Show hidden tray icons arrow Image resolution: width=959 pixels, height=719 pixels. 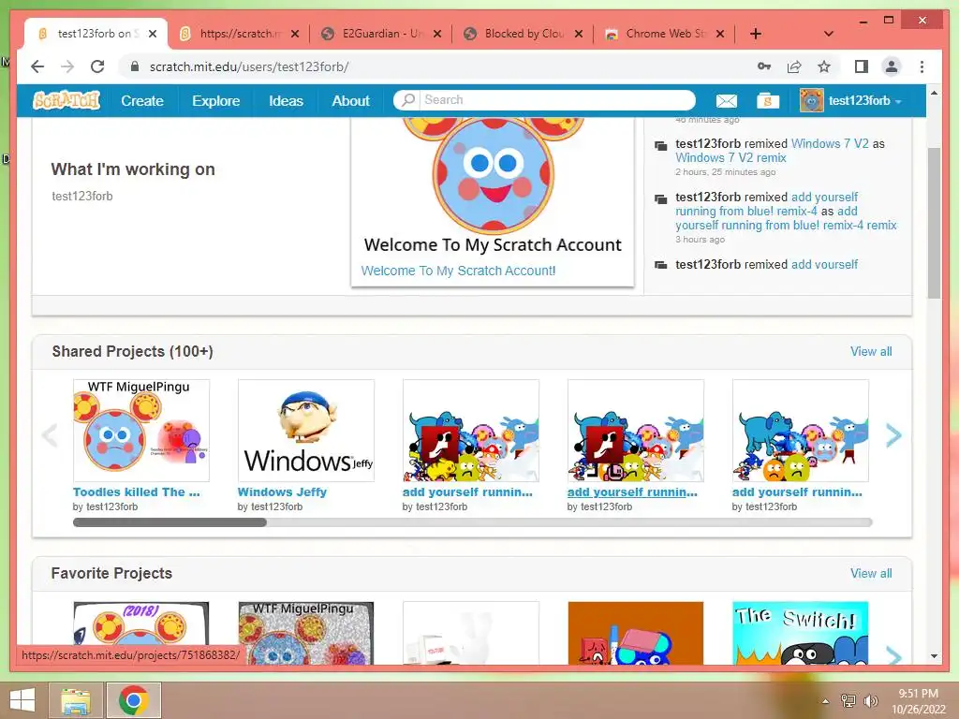click(x=825, y=701)
